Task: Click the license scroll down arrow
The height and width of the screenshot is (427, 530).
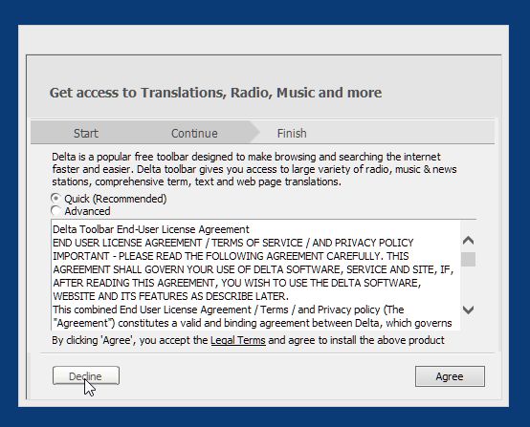Action: point(468,310)
